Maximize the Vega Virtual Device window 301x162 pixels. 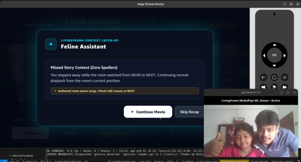tap(291, 4)
